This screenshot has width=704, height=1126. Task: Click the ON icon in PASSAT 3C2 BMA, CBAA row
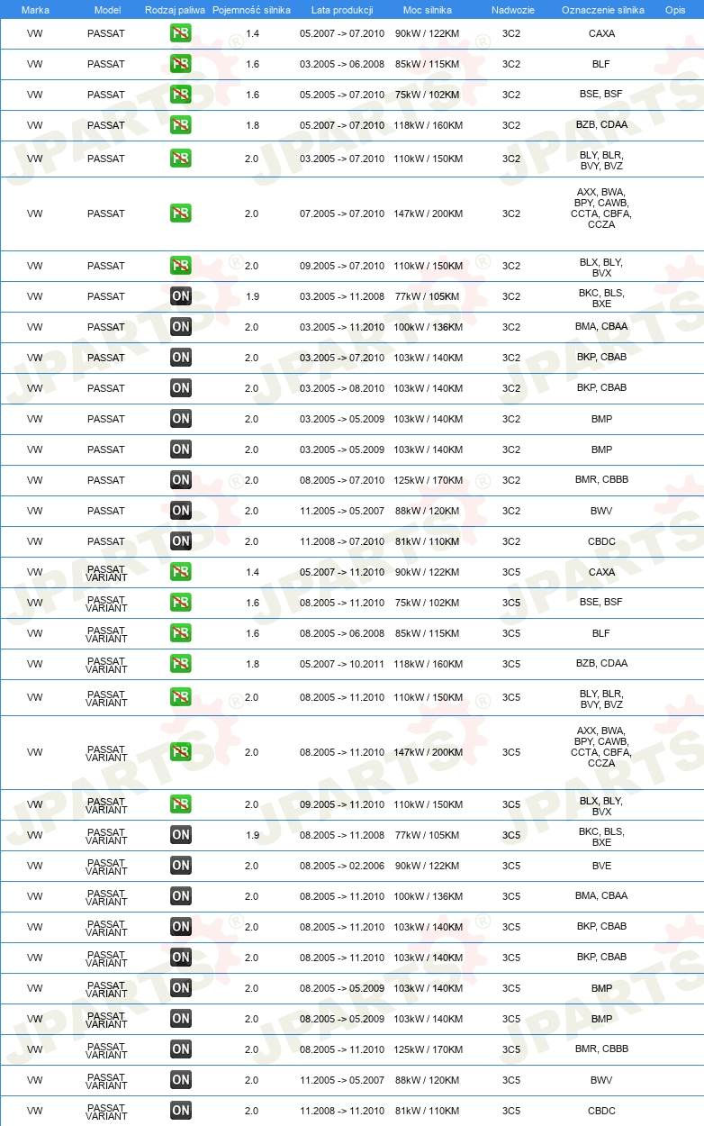[x=181, y=327]
